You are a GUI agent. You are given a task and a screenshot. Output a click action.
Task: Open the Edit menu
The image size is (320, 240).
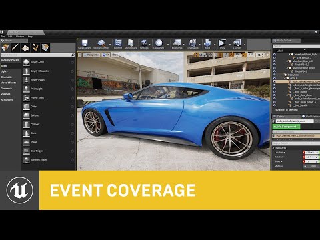(10, 37)
